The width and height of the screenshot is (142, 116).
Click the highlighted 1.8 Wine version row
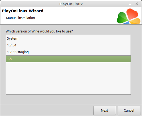68,59
